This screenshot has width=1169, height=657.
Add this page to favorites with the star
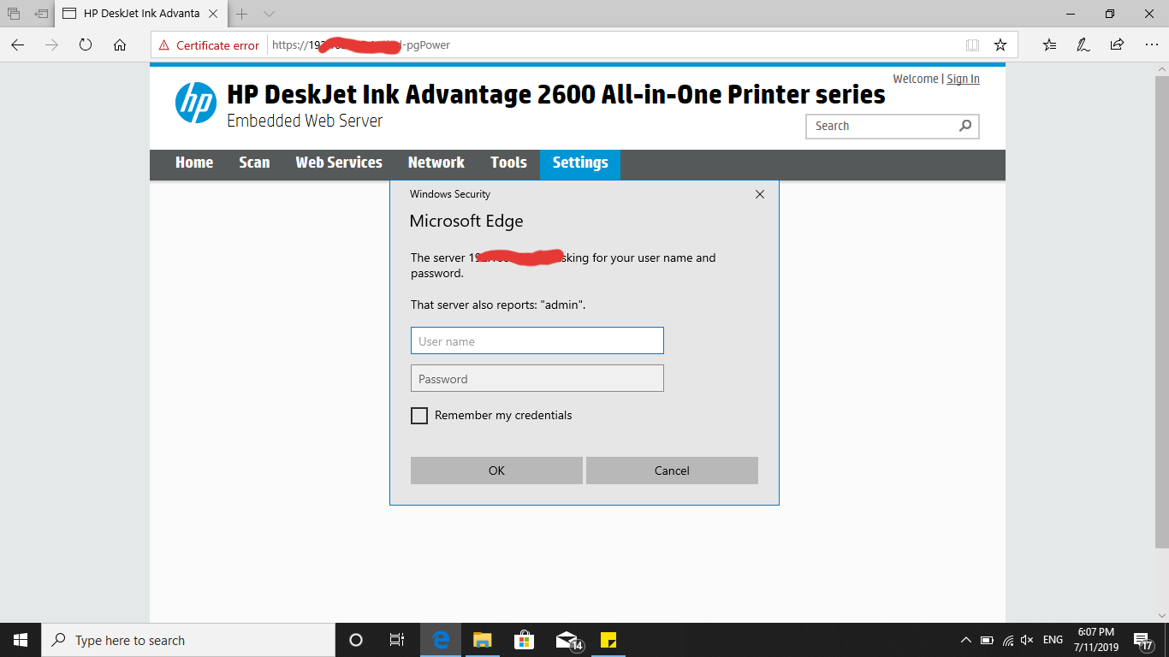click(x=1000, y=44)
